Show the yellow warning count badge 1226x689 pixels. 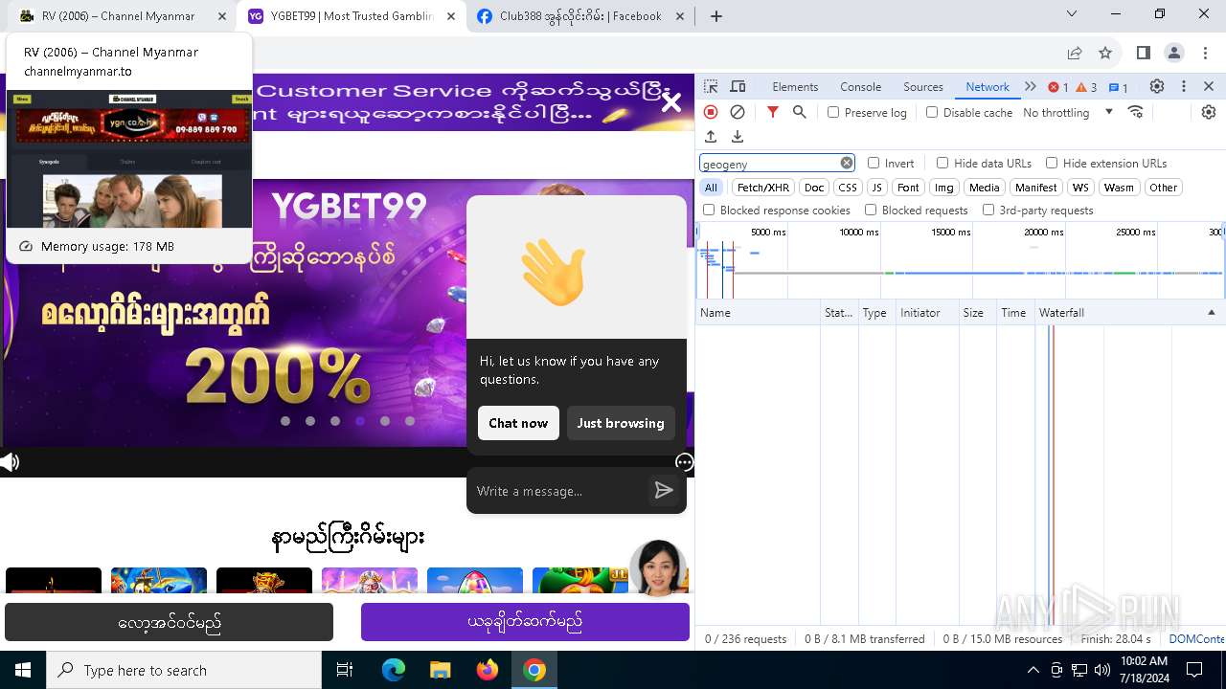coord(1086,87)
